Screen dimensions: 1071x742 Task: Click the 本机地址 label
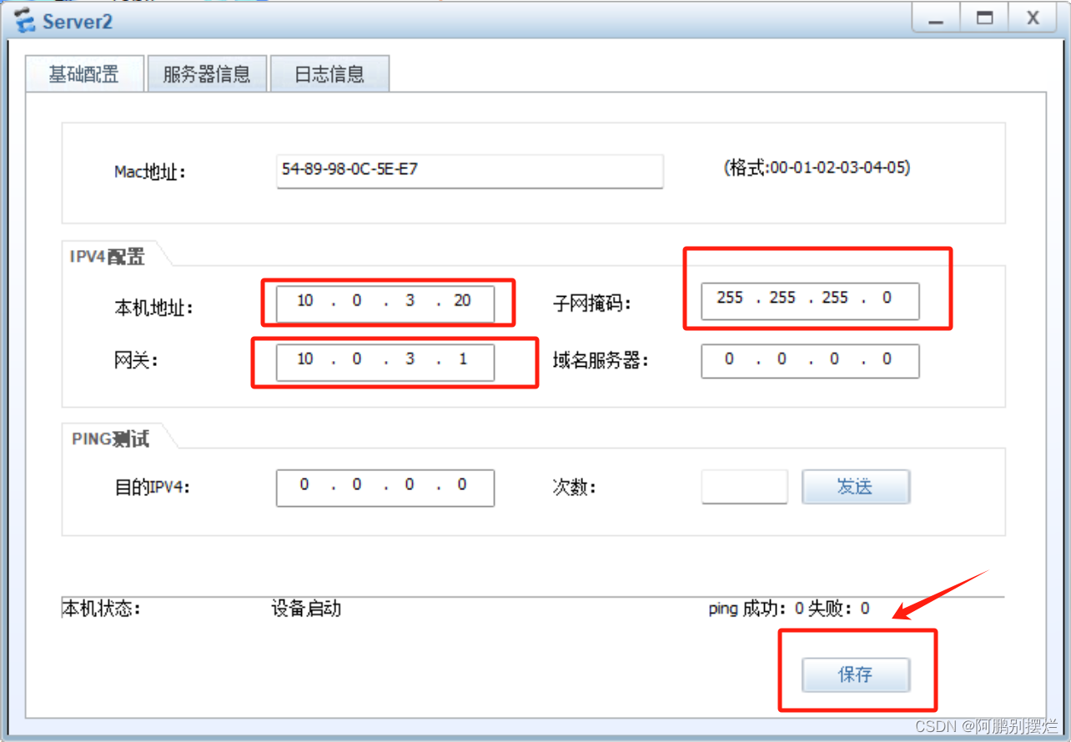pyautogui.click(x=153, y=308)
